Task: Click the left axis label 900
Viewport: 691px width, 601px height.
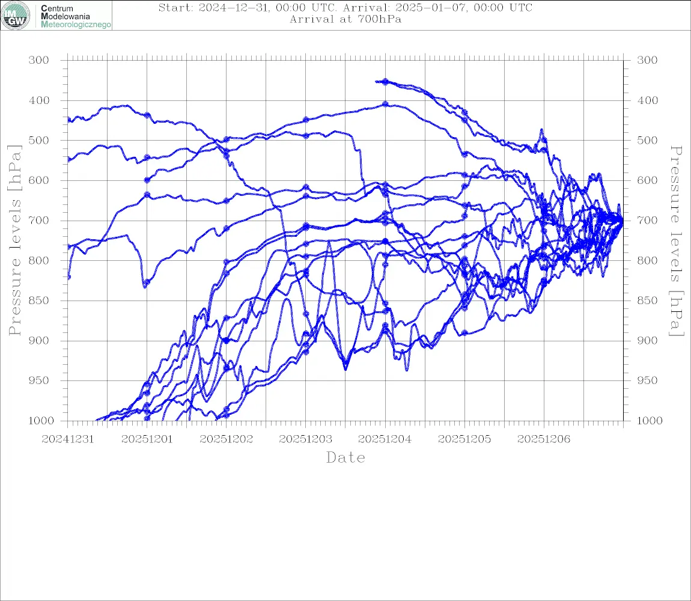Action: coord(39,340)
